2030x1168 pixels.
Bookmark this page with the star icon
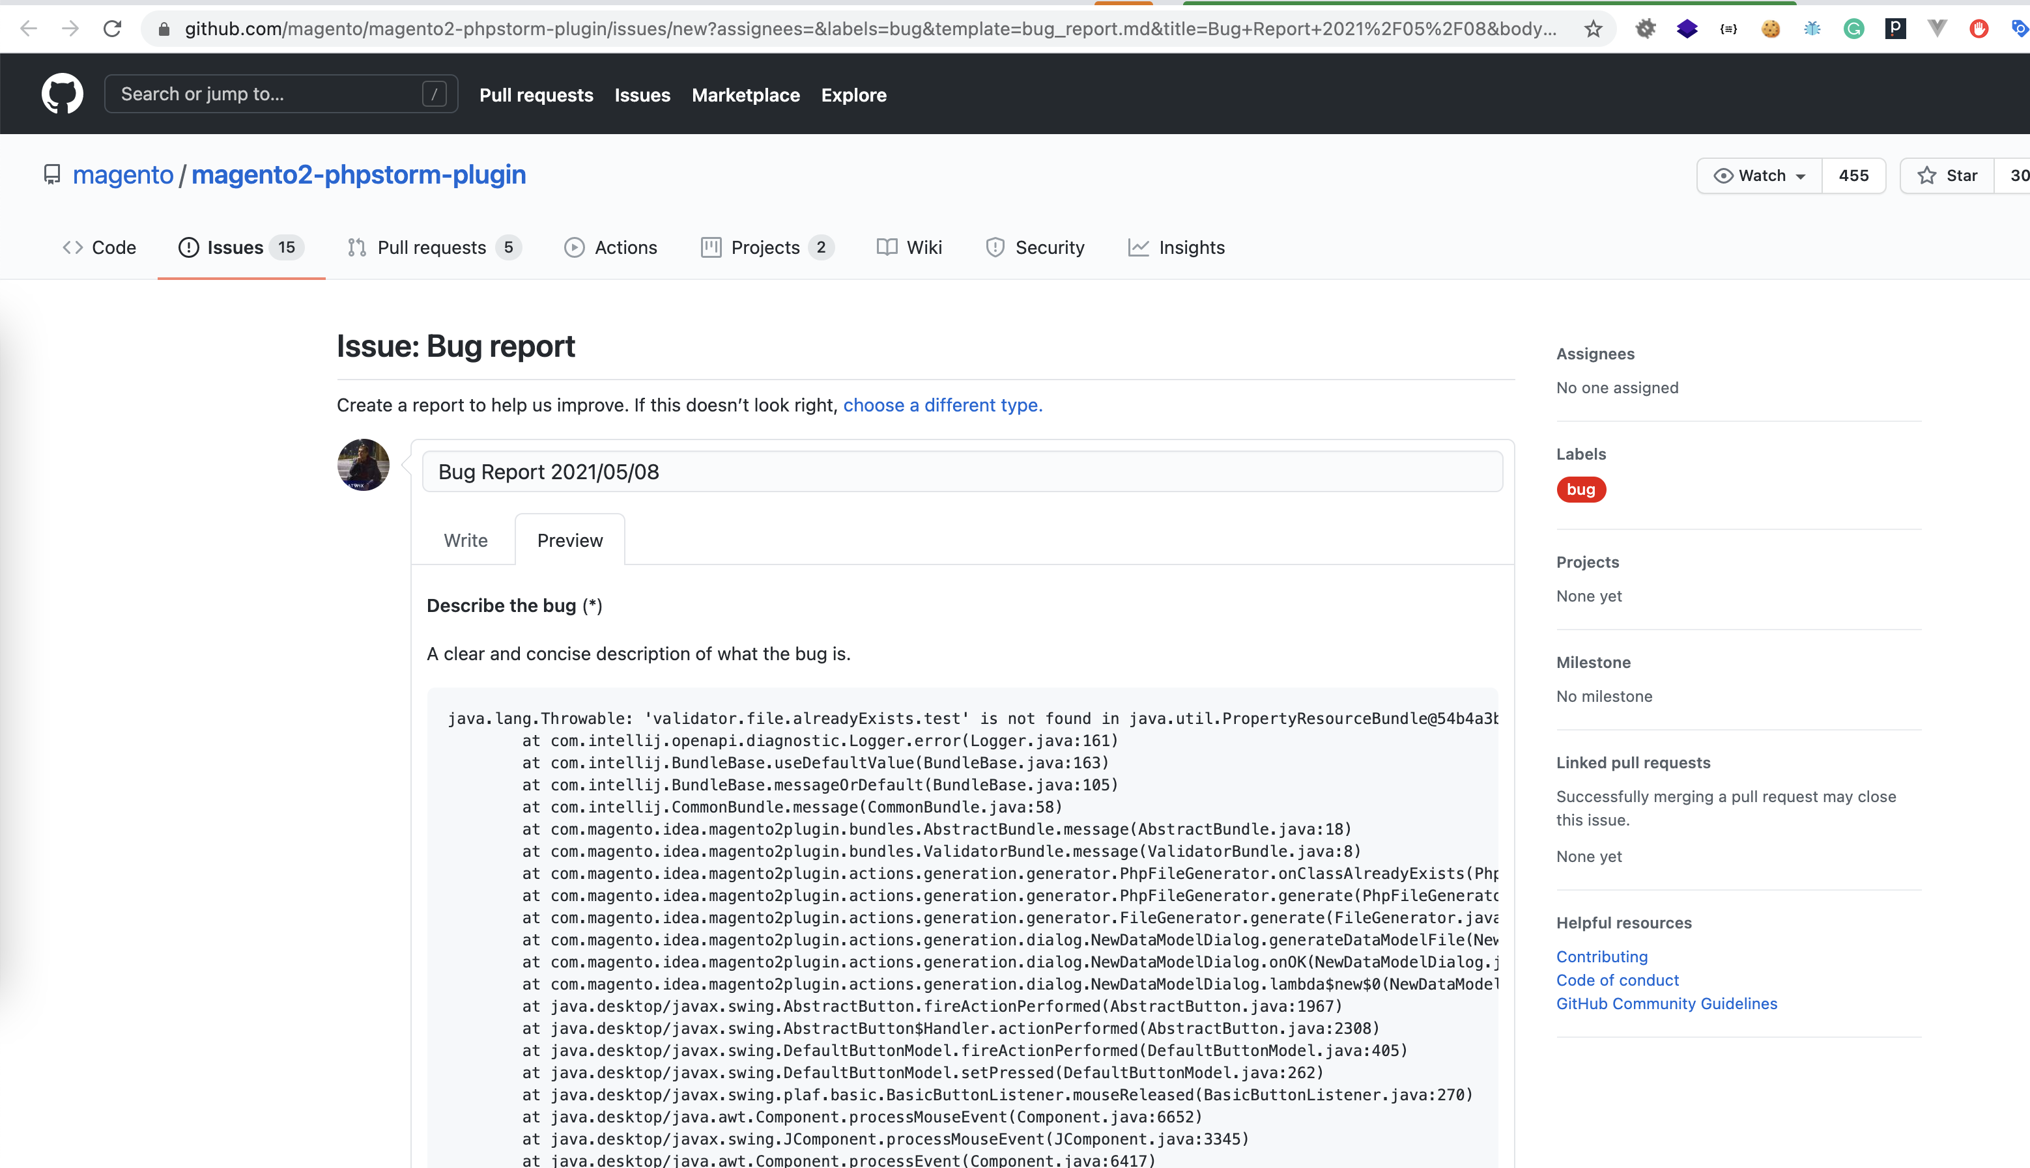coord(1594,30)
